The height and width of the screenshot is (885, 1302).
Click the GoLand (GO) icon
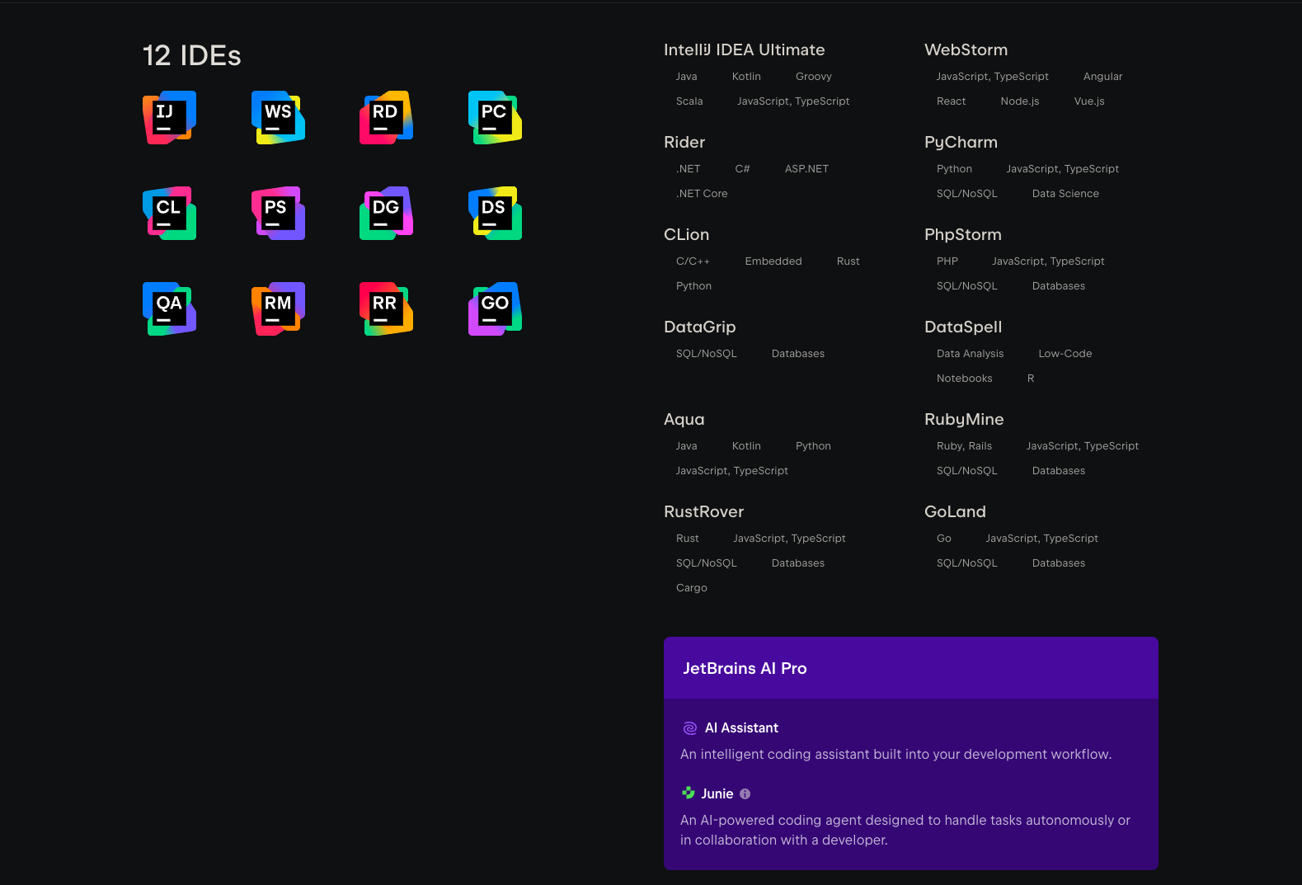click(495, 308)
